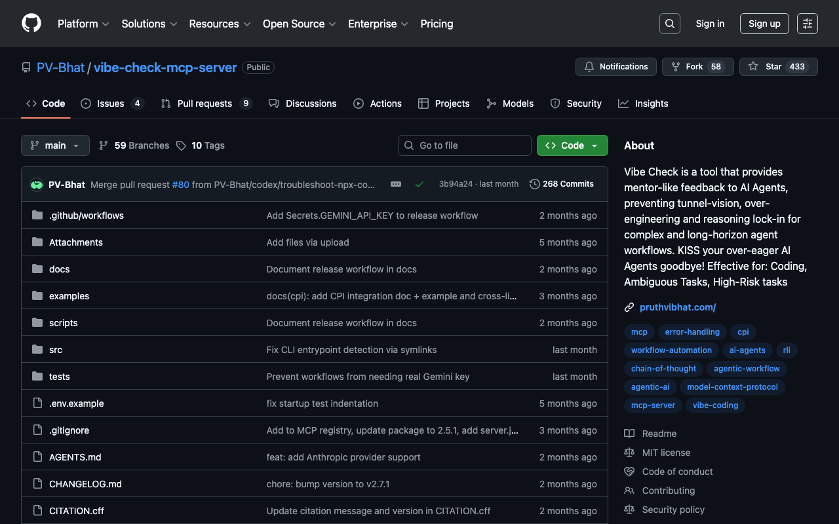Screen dimensions: 839x524
Task: Open the main branch selector dropdown
Action: (x=55, y=145)
